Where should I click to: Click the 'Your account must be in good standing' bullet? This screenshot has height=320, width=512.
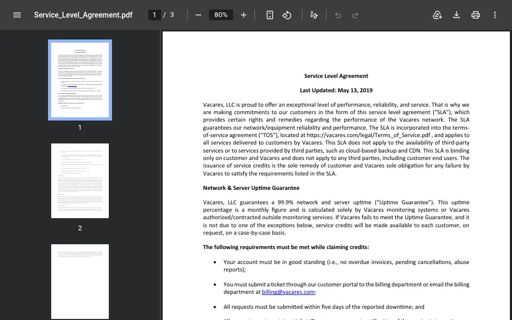[x=346, y=266]
